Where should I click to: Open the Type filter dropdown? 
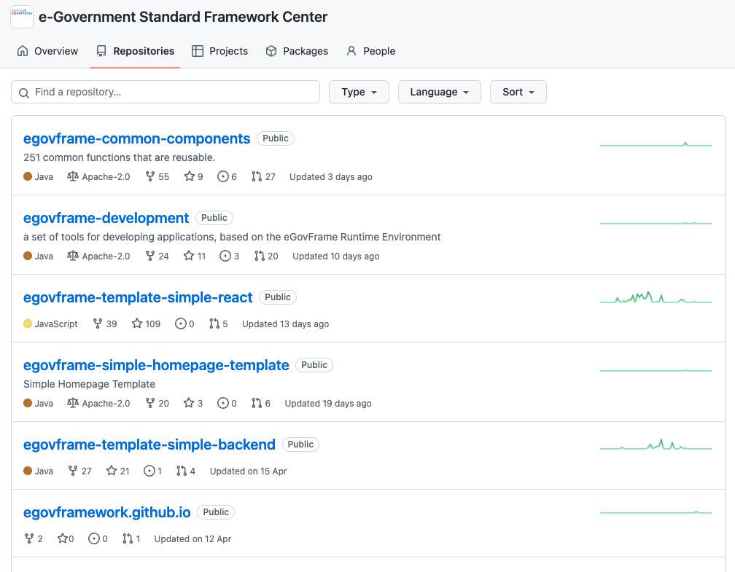pos(359,92)
